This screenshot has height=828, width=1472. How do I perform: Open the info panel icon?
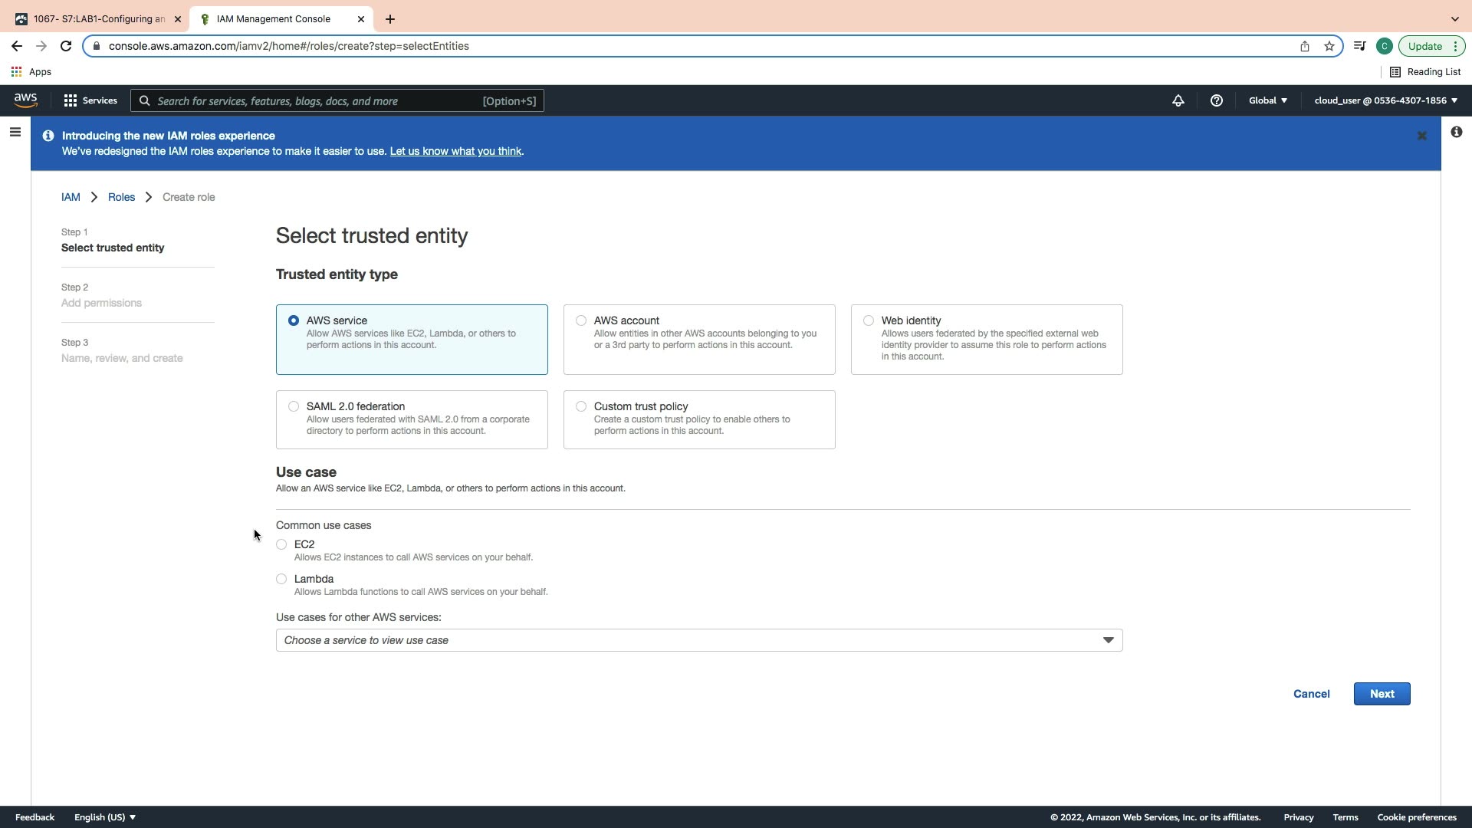point(1456,133)
